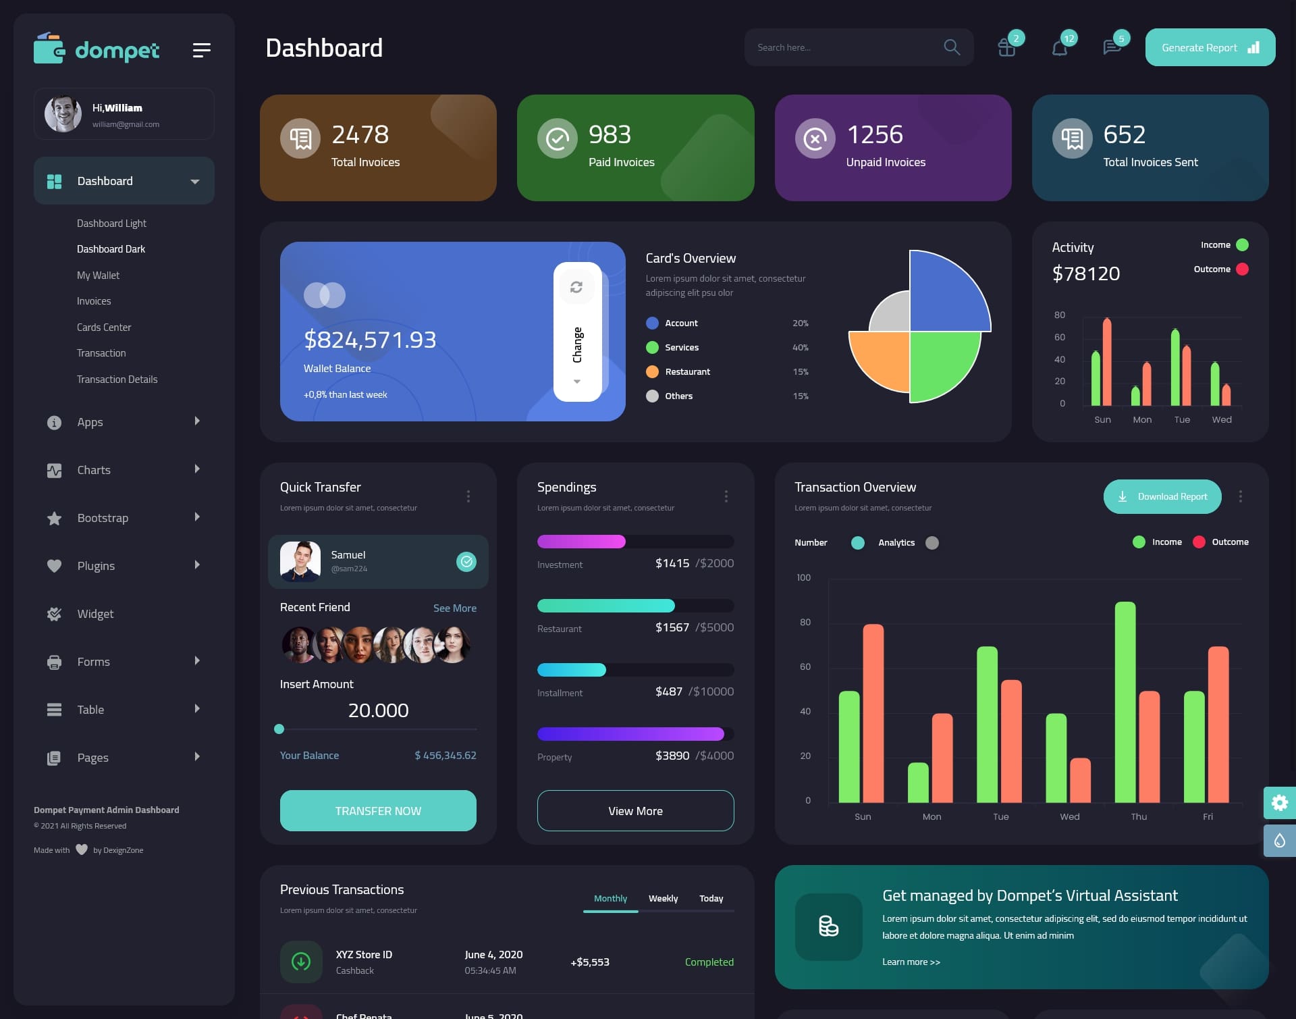The width and height of the screenshot is (1296, 1019).
Task: Click the Generate Report button icon
Action: coord(1253,47)
